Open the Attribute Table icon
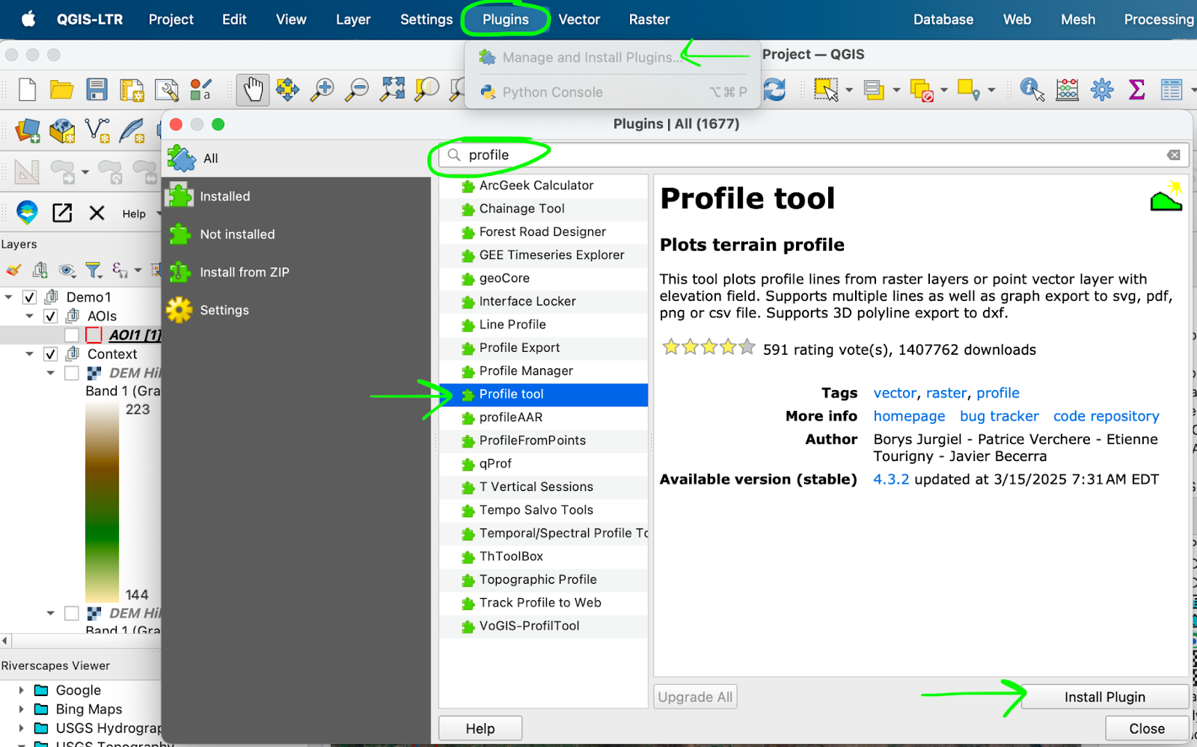 1172,90
